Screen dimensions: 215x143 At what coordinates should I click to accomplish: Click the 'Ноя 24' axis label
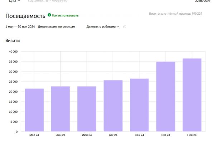click(192, 135)
